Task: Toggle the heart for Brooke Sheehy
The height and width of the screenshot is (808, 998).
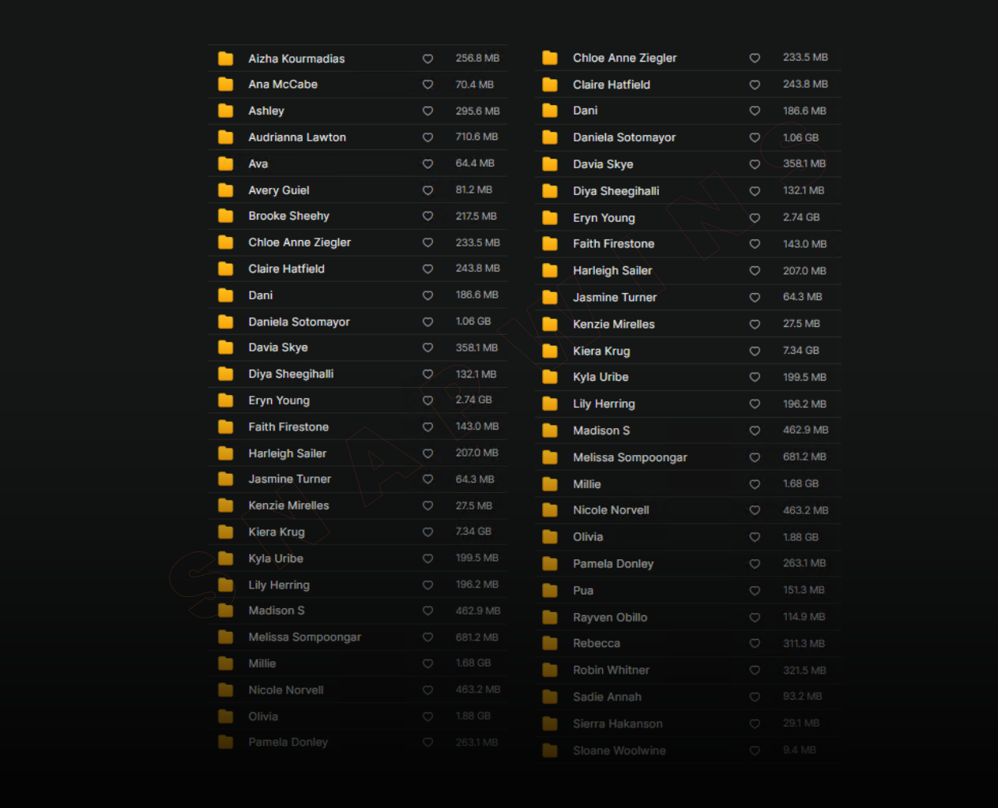Action: 427,216
